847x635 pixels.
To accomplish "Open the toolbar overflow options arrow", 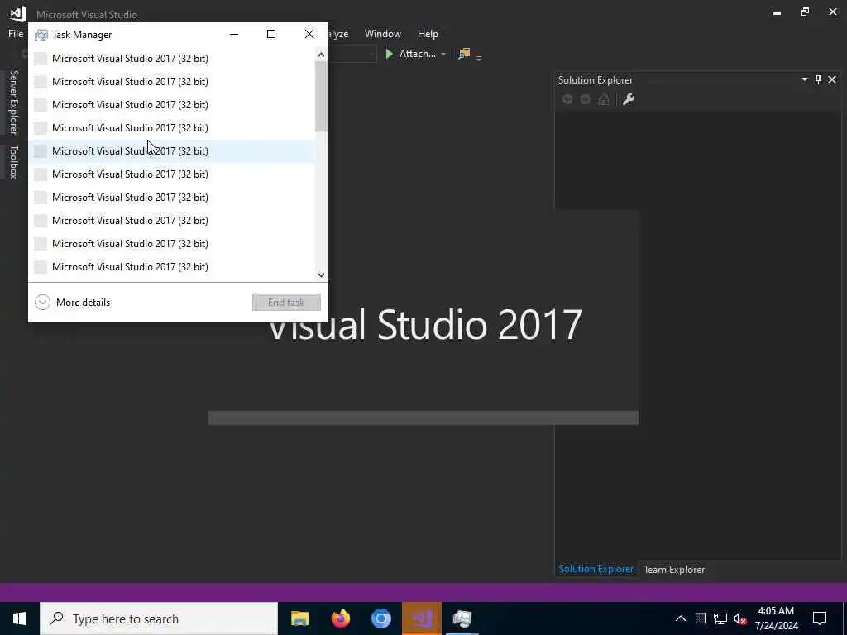I will pos(479,57).
